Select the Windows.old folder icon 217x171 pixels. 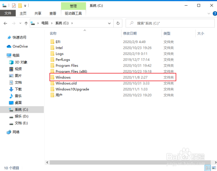52,83
